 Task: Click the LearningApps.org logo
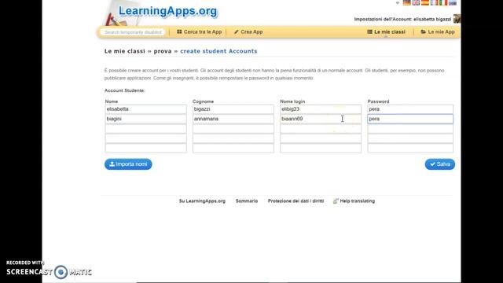click(x=167, y=11)
